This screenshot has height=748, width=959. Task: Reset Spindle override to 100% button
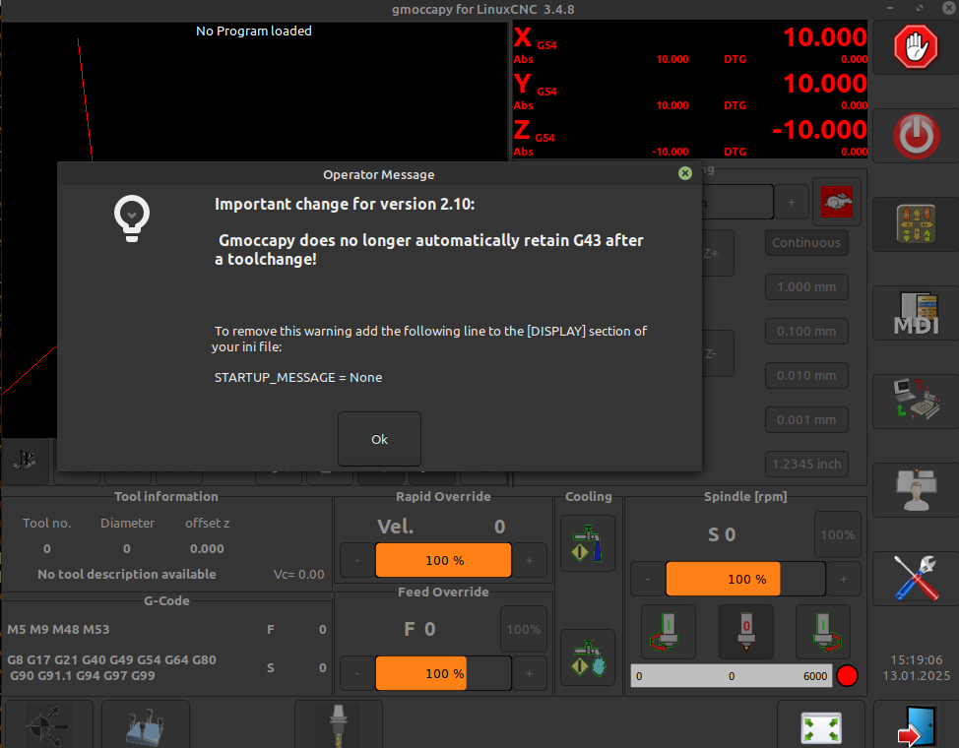pos(837,534)
